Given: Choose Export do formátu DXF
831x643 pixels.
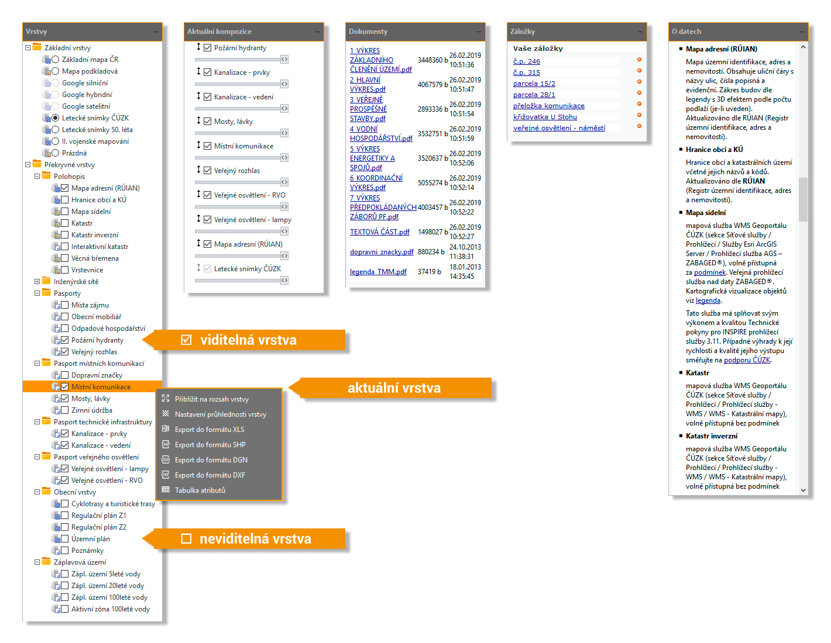Looking at the screenshot, I should tap(219, 475).
